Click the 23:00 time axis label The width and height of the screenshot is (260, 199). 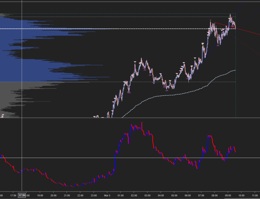point(94,196)
